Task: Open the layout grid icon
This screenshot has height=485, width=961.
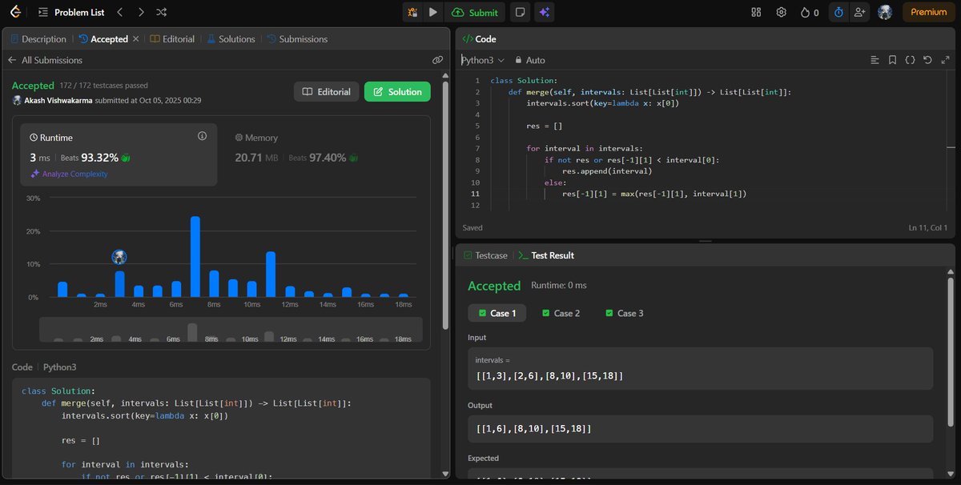Action: 756,12
